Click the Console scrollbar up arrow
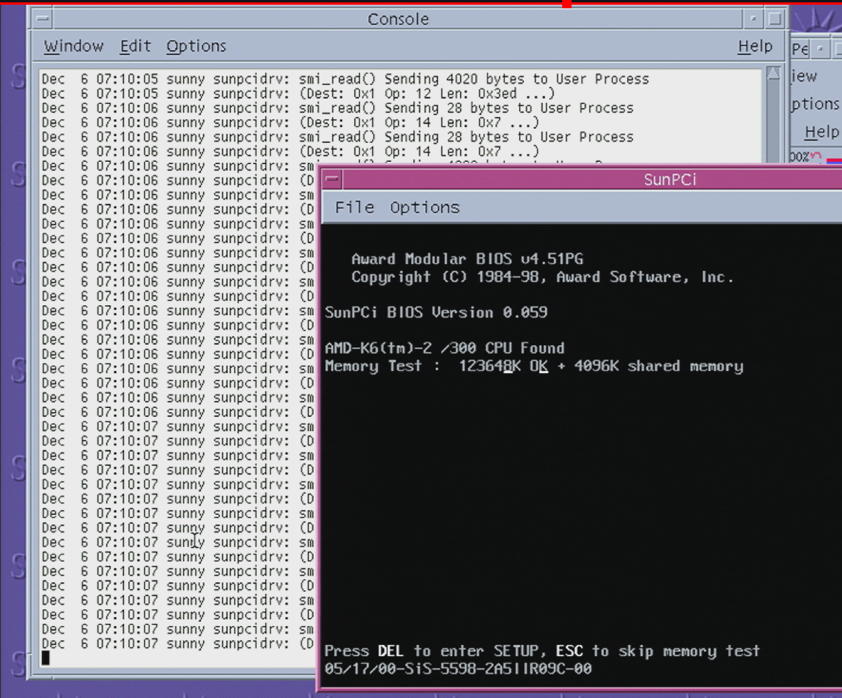This screenshot has height=698, width=842. pyautogui.click(x=773, y=74)
